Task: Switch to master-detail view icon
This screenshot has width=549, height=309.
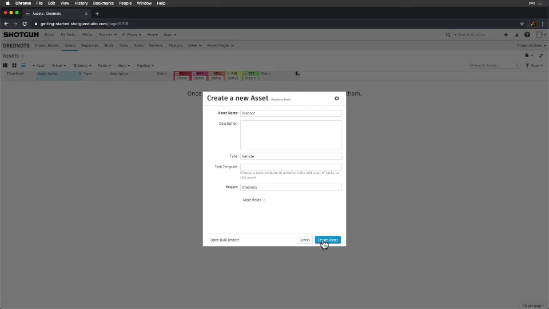Action: point(5,65)
